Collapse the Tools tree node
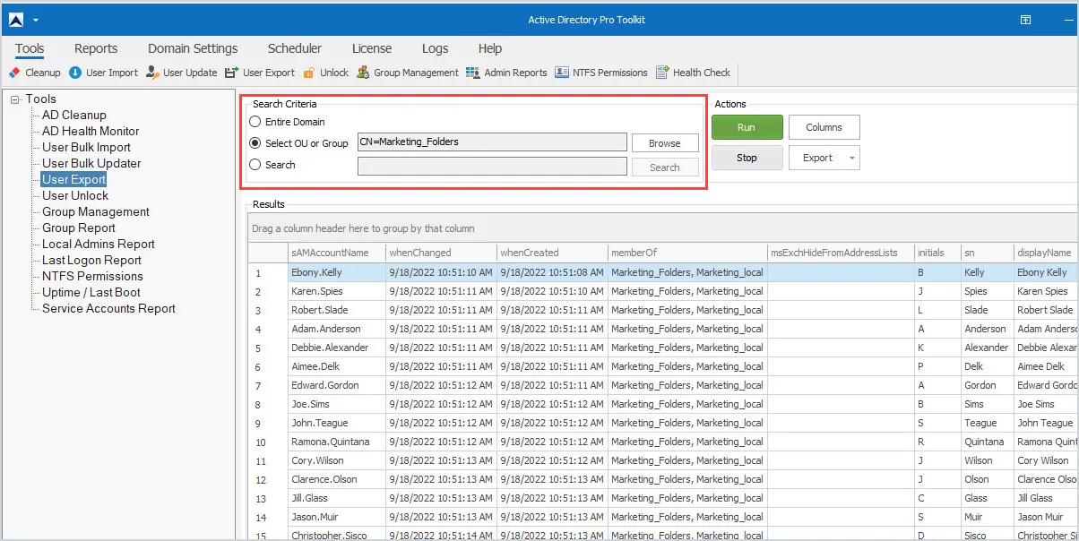Viewport: 1079px width, 541px height. tap(15, 99)
